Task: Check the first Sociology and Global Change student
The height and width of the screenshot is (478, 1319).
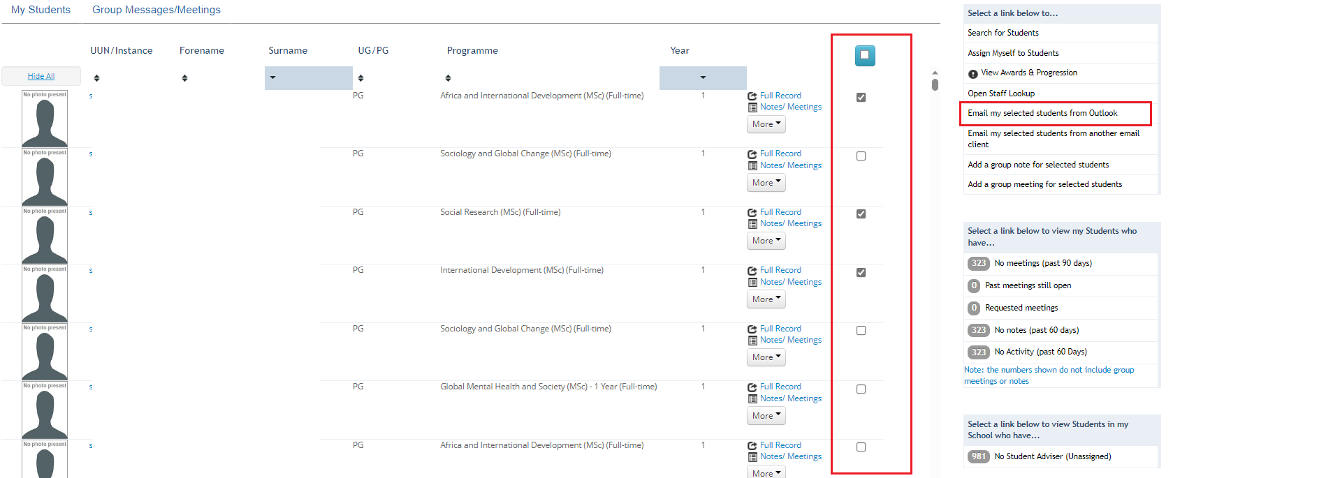Action: pyautogui.click(x=861, y=156)
